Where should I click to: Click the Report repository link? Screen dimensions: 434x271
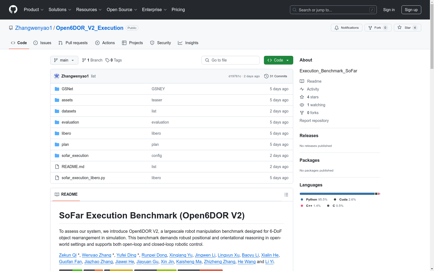point(314,121)
